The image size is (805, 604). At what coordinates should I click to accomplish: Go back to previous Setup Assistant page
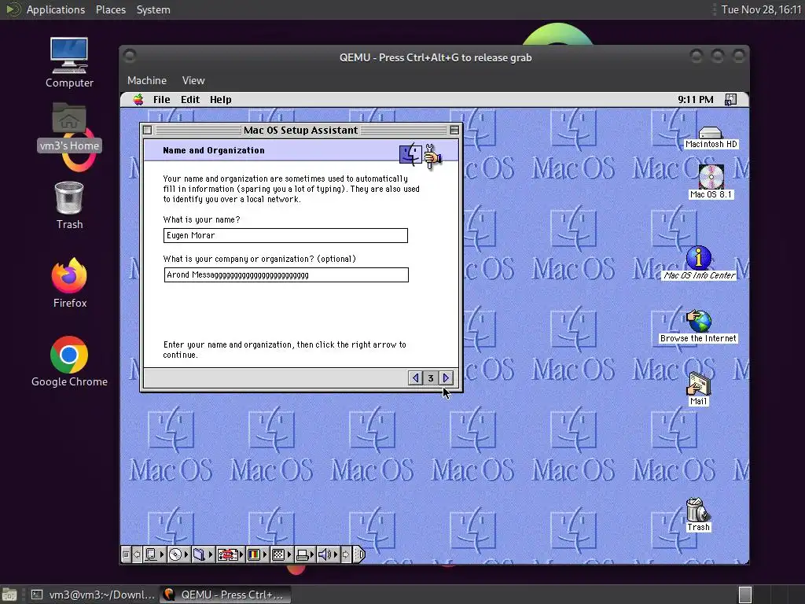(x=415, y=378)
